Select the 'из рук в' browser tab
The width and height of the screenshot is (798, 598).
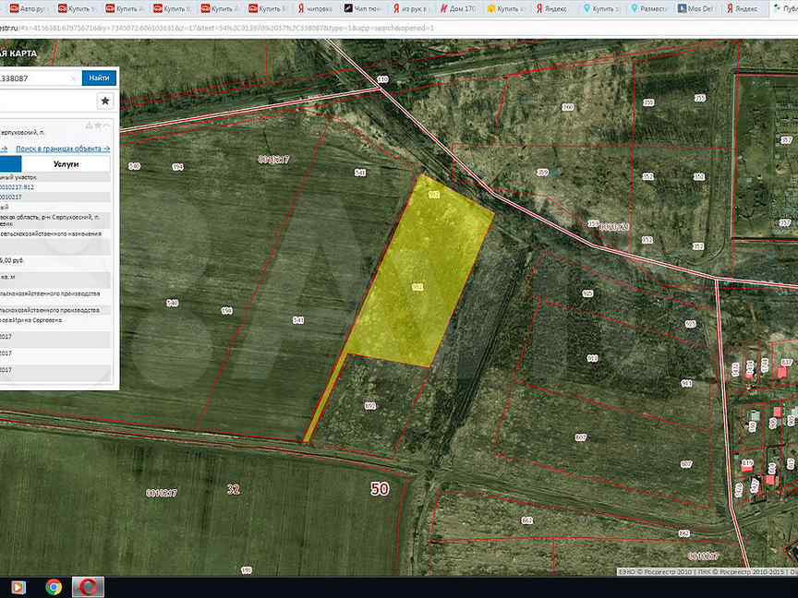point(411,7)
